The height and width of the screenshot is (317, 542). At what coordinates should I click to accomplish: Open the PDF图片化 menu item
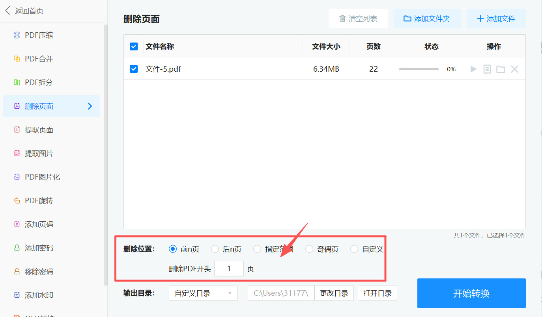(x=51, y=177)
